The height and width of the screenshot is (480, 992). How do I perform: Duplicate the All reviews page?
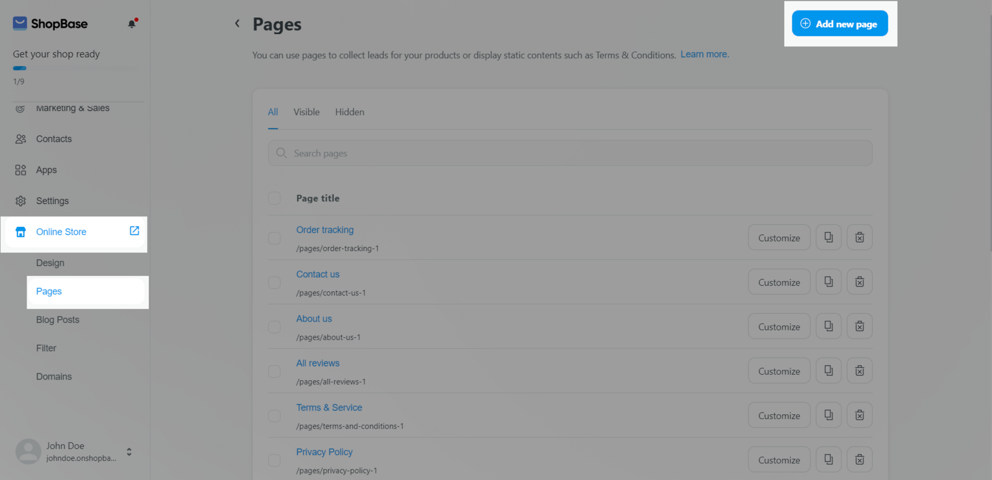click(828, 371)
